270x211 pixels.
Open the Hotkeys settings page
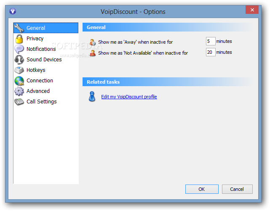point(36,70)
